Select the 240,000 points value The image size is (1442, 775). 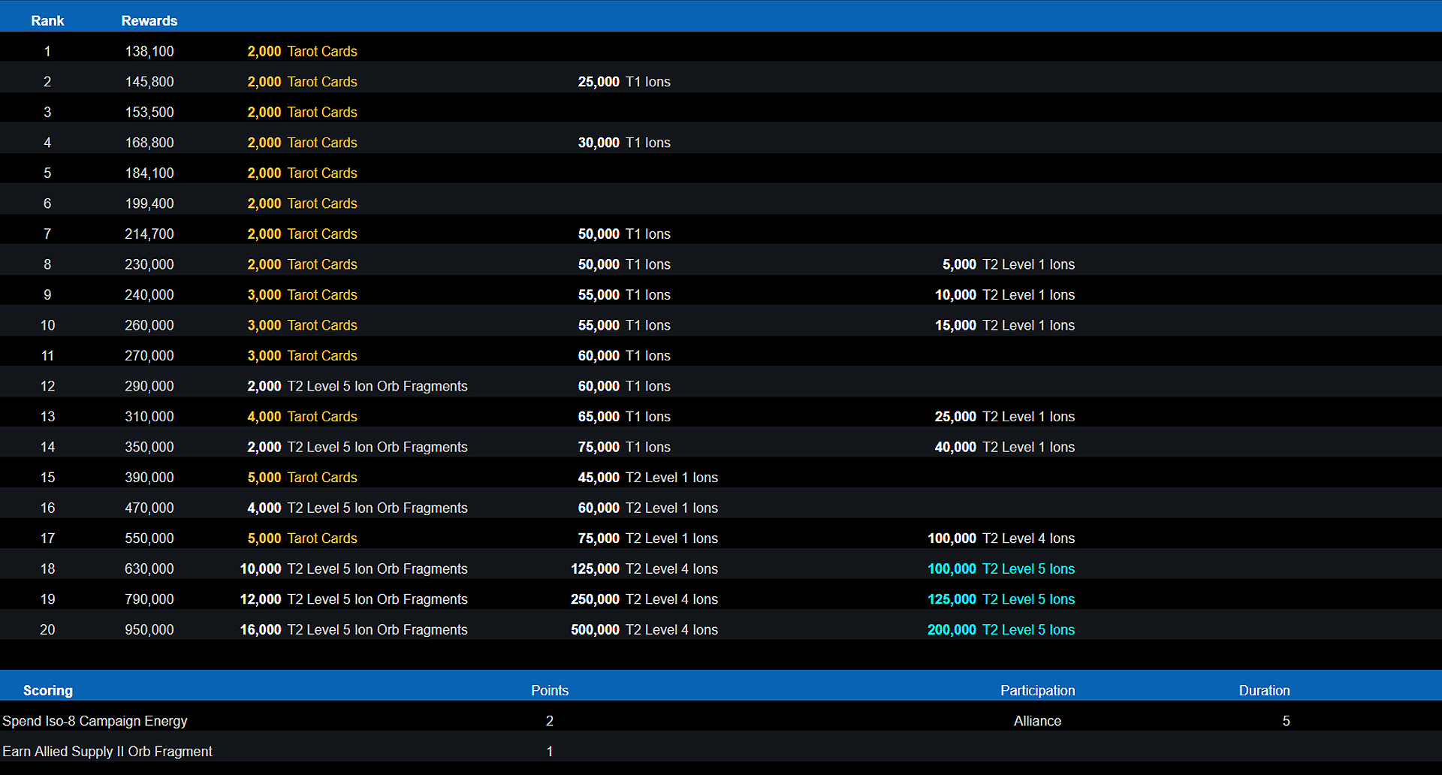(x=149, y=295)
